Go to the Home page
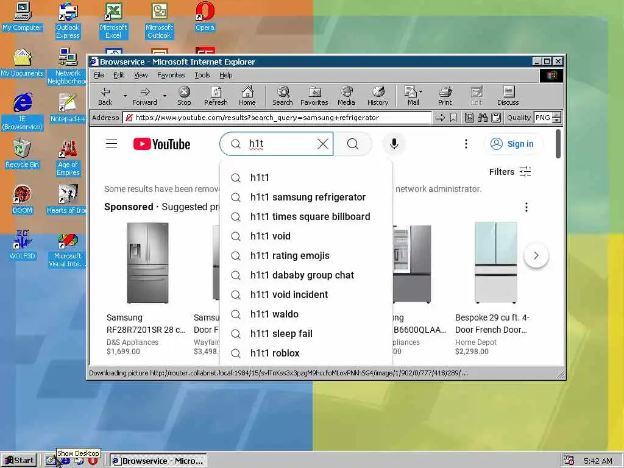This screenshot has height=468, width=624. pyautogui.click(x=247, y=96)
